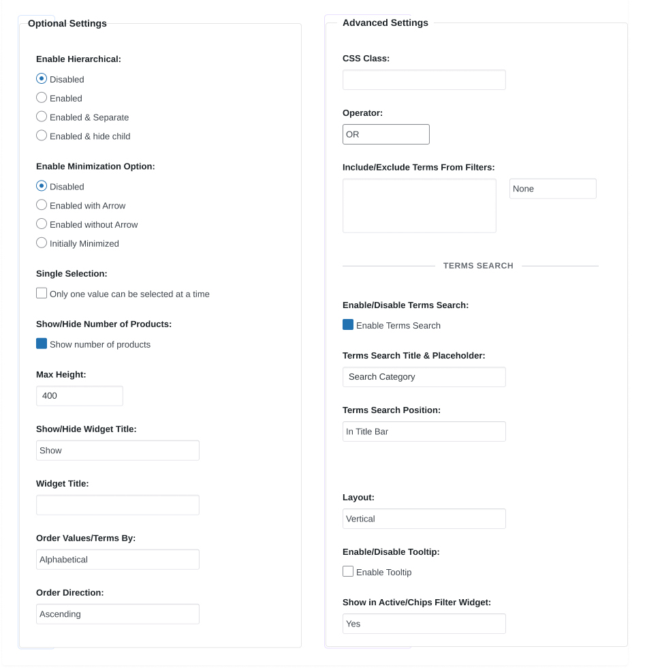This screenshot has width=647, height=668.
Task: Open the Operator dropdown
Action: point(385,134)
